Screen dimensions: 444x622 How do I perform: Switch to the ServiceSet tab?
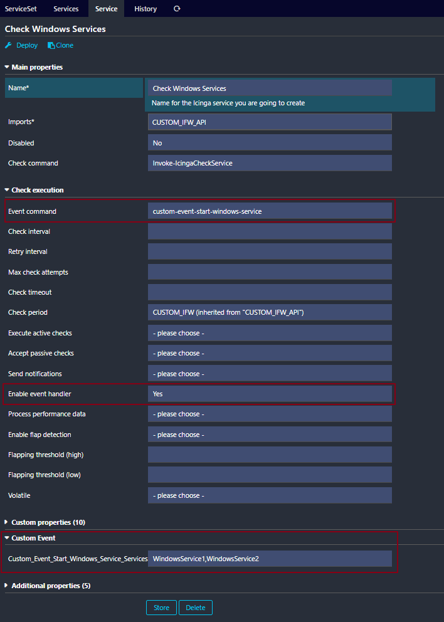click(21, 9)
